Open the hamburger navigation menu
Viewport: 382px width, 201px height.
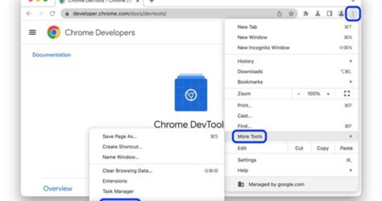click(x=32, y=32)
